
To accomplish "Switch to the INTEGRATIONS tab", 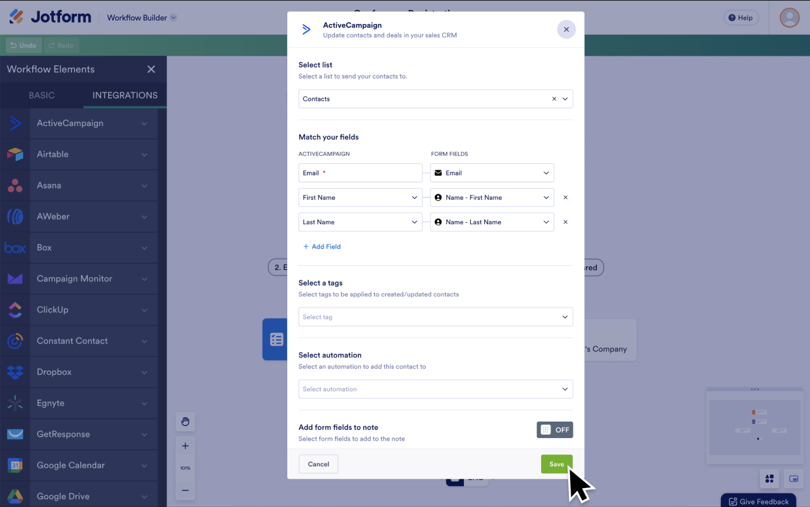I will point(125,96).
